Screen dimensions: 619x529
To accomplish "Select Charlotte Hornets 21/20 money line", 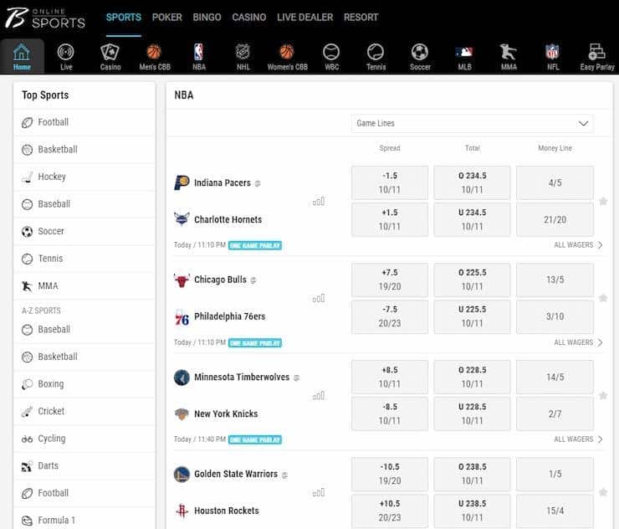I will click(x=555, y=219).
